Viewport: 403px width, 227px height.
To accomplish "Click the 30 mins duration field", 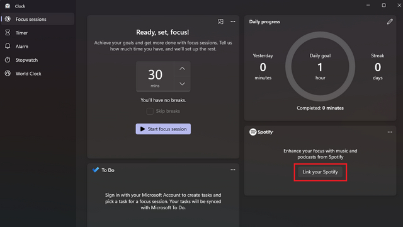I will point(156,76).
